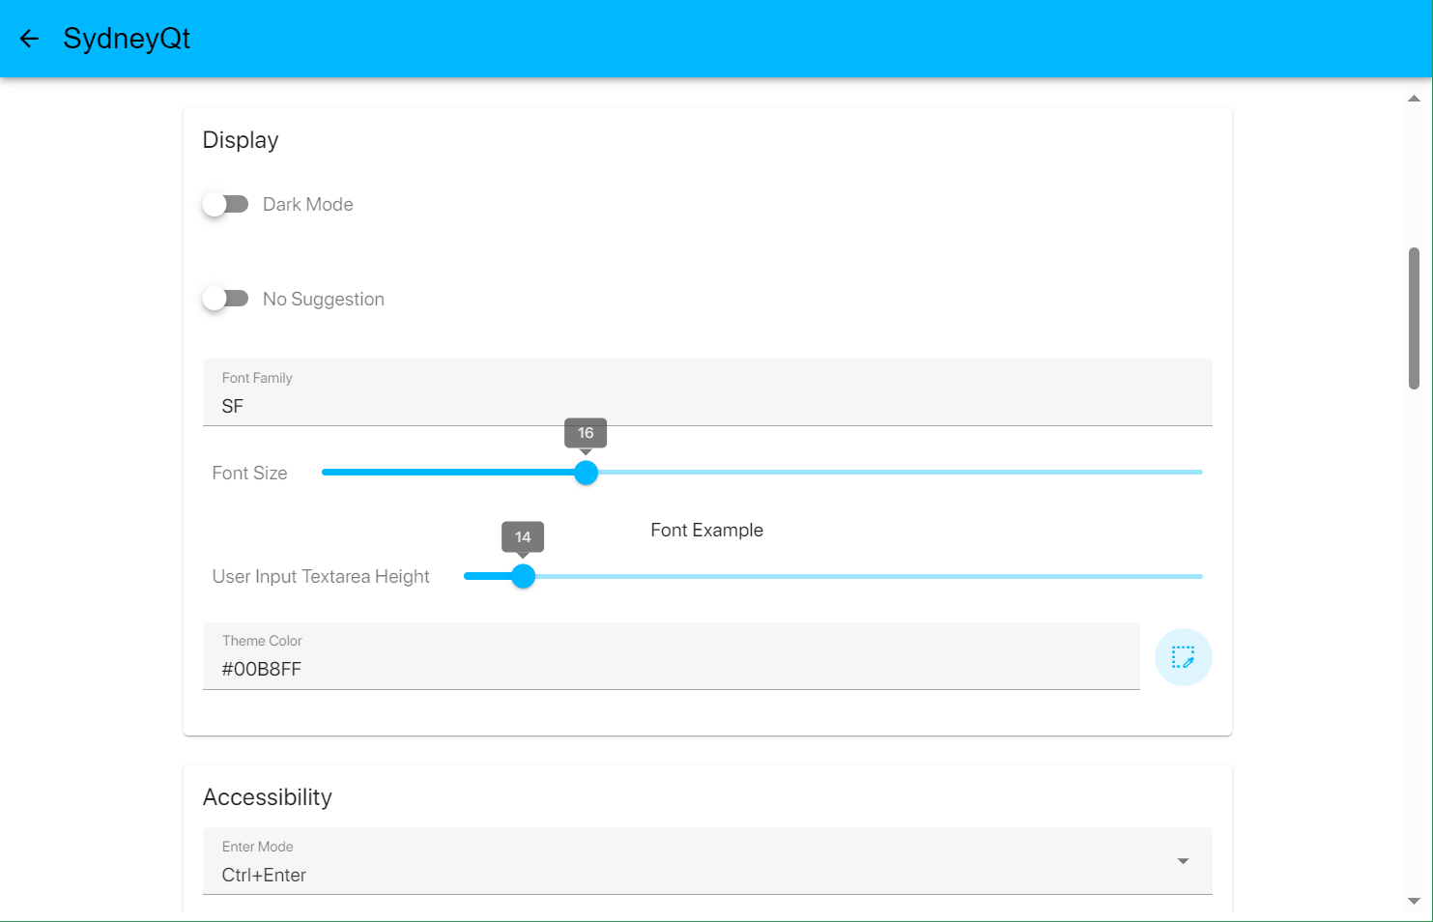This screenshot has width=1433, height=922.
Task: Click the Dark Mode label text
Action: (307, 205)
